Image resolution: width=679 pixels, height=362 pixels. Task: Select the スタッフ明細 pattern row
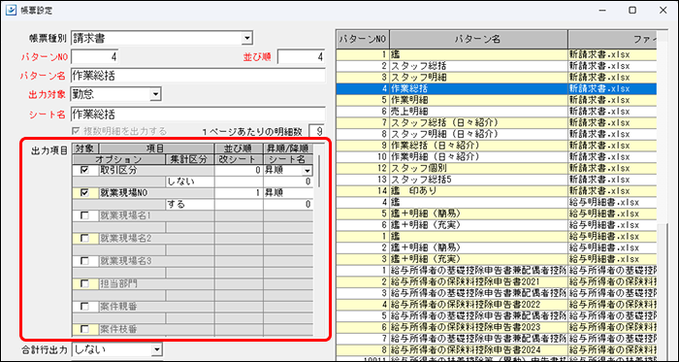(x=497, y=77)
